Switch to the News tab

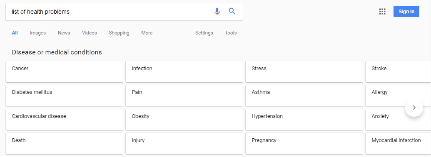[64, 33]
